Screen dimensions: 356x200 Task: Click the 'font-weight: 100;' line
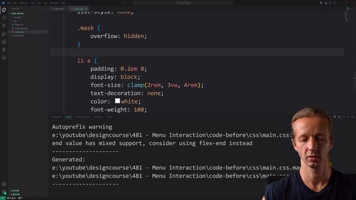(118, 110)
